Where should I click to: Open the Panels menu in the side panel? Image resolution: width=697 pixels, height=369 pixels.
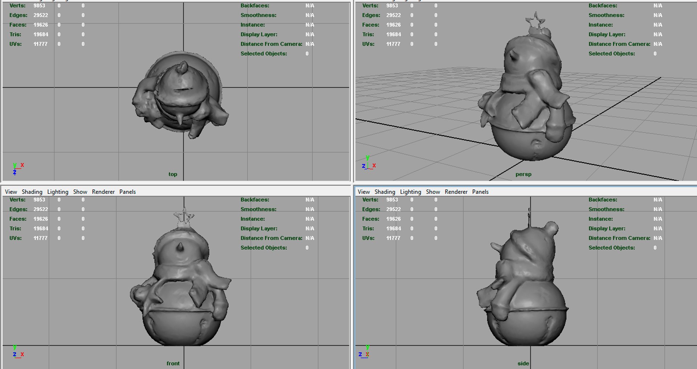[480, 192]
